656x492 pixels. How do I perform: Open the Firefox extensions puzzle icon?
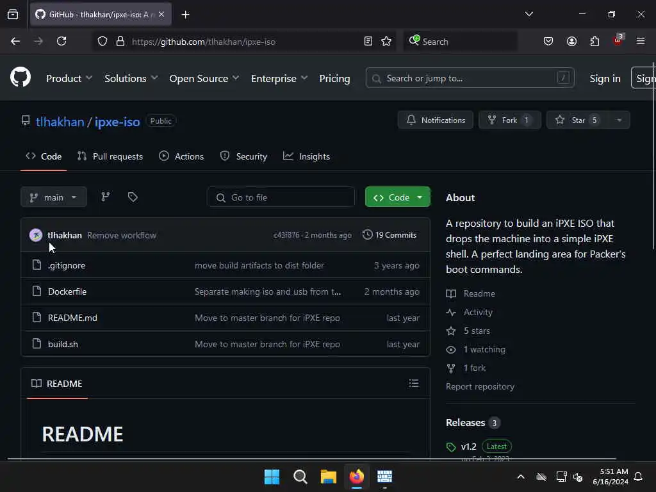pos(594,42)
